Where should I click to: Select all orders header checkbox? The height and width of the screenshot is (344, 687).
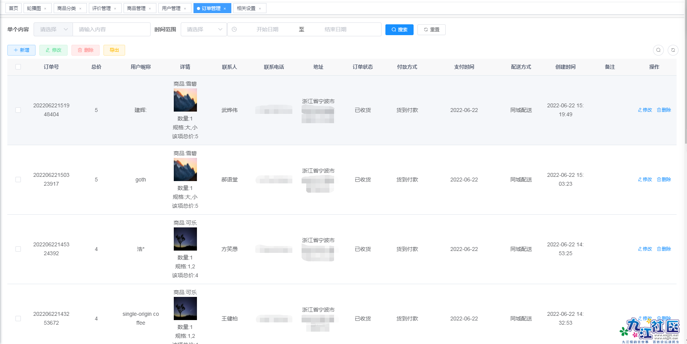(x=18, y=67)
